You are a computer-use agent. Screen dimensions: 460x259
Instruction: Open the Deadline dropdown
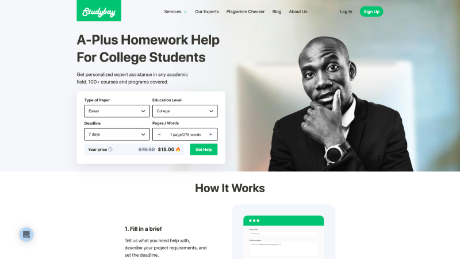(117, 134)
